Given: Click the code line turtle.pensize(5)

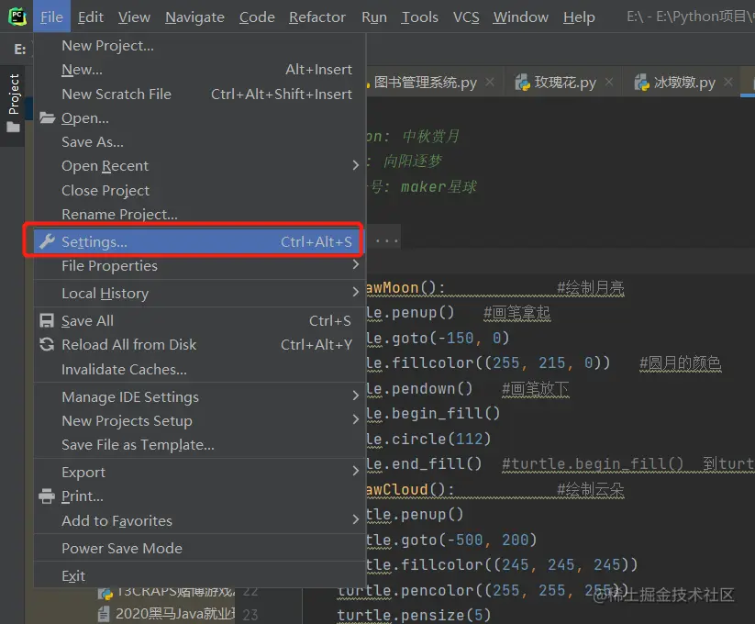Looking at the screenshot, I should click(414, 615).
